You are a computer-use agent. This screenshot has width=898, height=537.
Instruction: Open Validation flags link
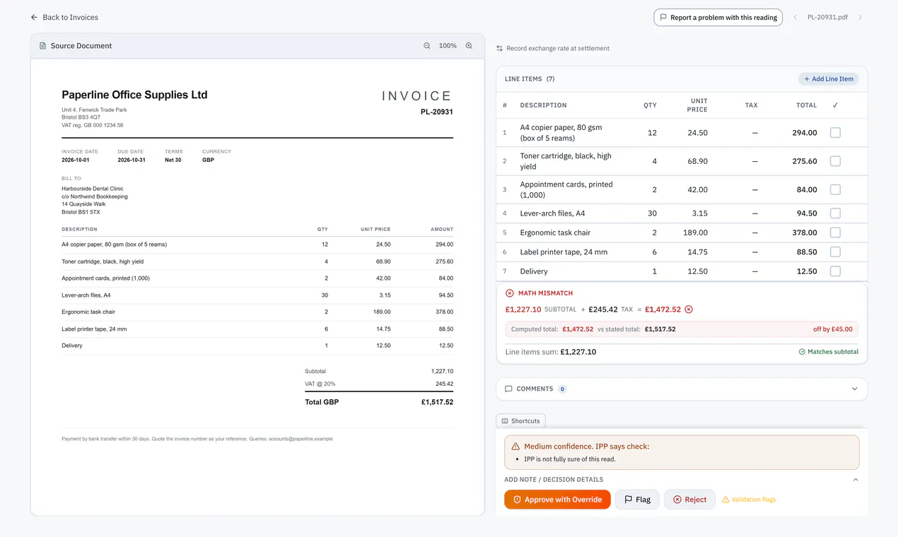pyautogui.click(x=749, y=500)
